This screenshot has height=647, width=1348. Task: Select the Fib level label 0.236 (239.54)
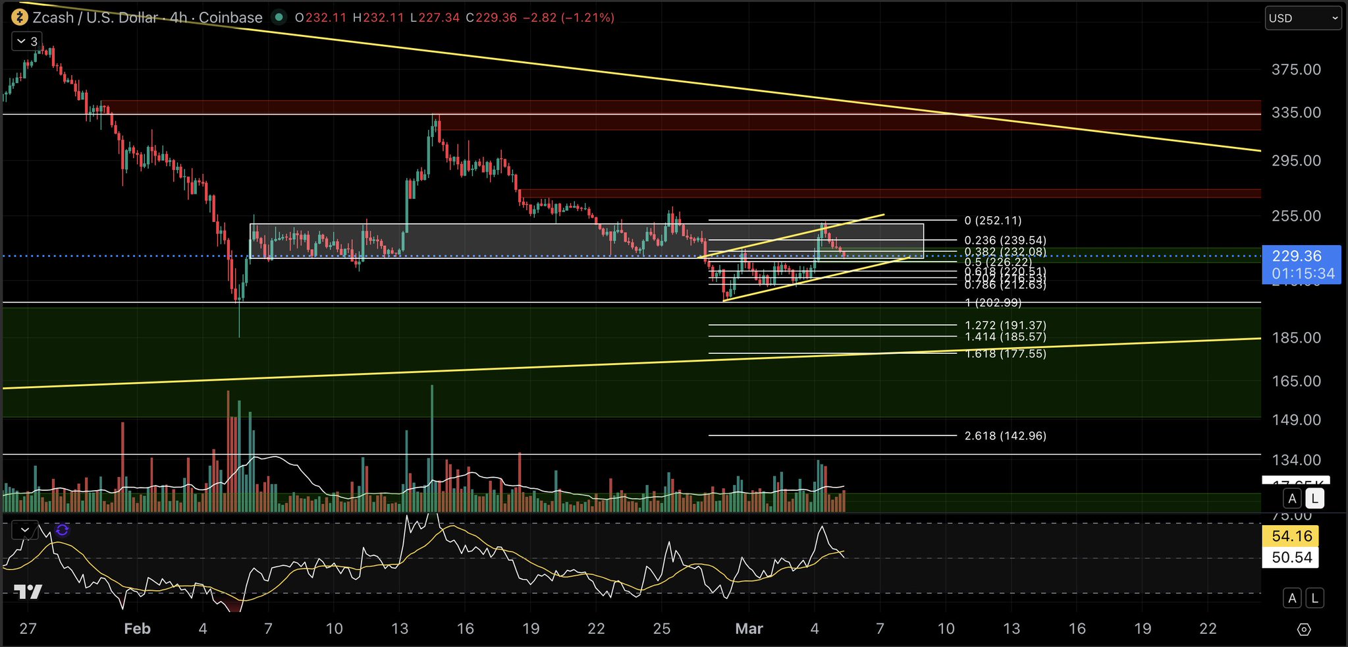[x=1005, y=240]
